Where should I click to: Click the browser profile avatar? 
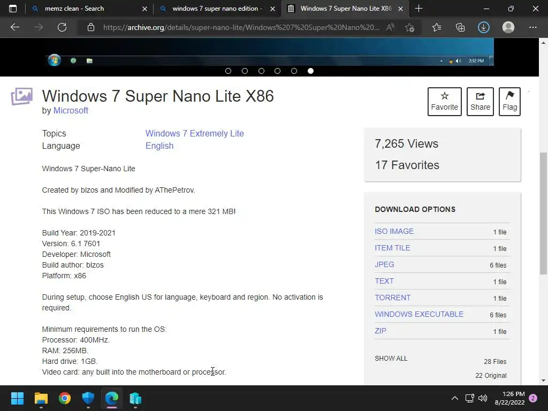pyautogui.click(x=508, y=27)
